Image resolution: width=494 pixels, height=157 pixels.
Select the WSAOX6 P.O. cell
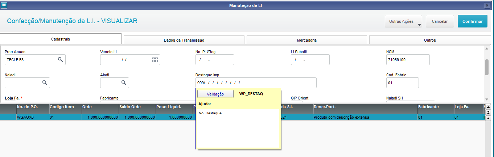coord(32,118)
